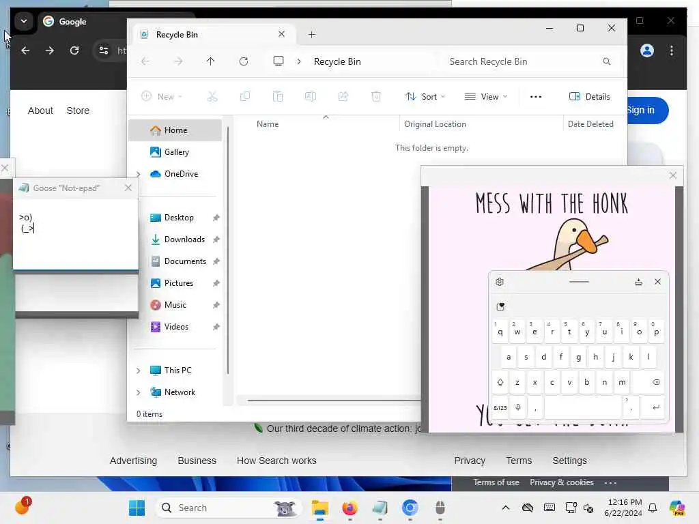
Task: Unpin Downloads from Quick access
Action: 216,239
